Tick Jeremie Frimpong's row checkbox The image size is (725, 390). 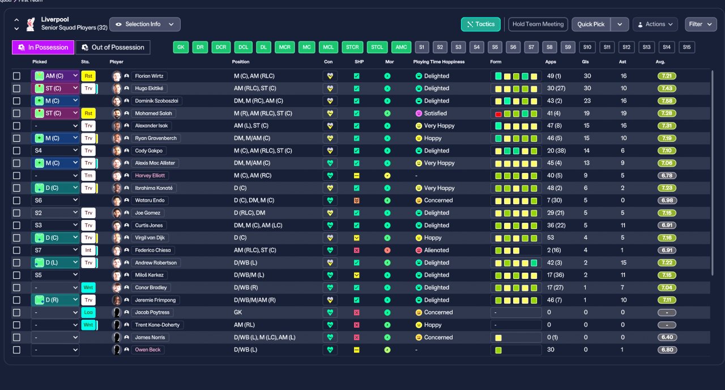[16, 300]
